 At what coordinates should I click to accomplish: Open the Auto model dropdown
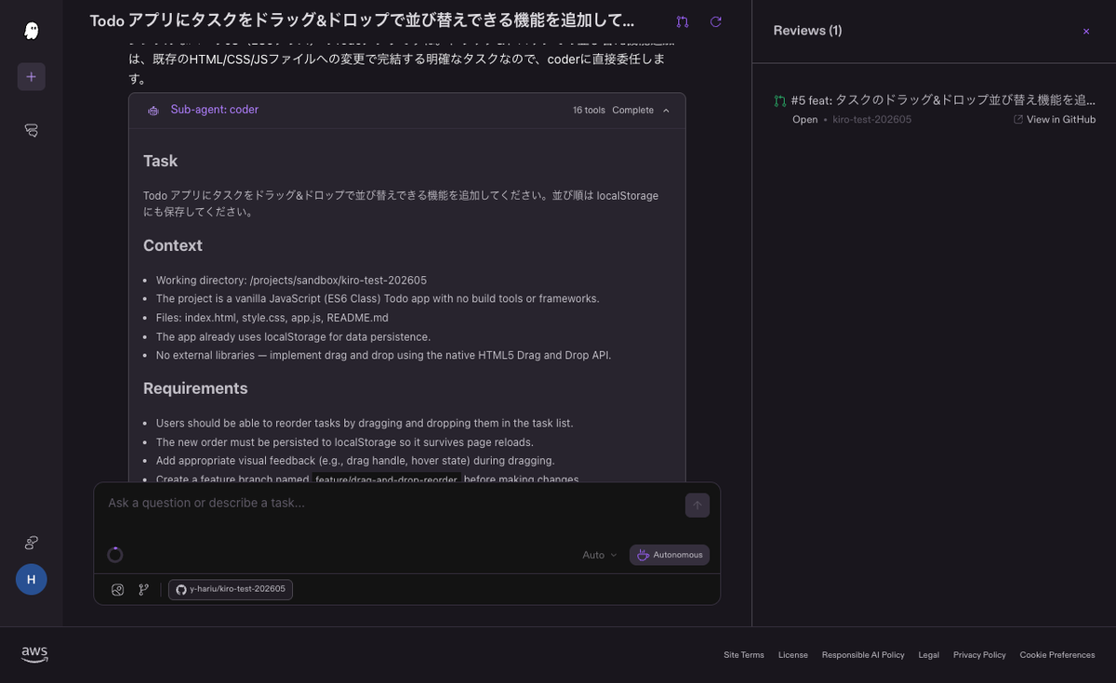[599, 555]
